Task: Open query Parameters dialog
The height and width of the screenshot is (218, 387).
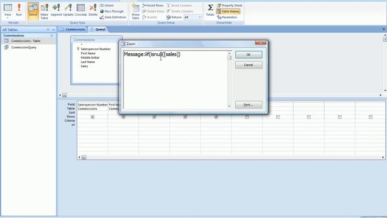Action: pyautogui.click(x=227, y=17)
